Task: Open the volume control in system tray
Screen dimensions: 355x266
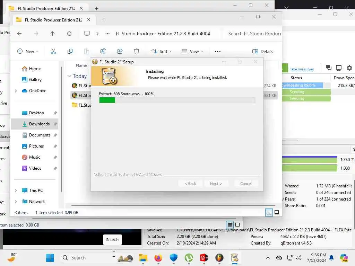Action: pyautogui.click(x=298, y=258)
